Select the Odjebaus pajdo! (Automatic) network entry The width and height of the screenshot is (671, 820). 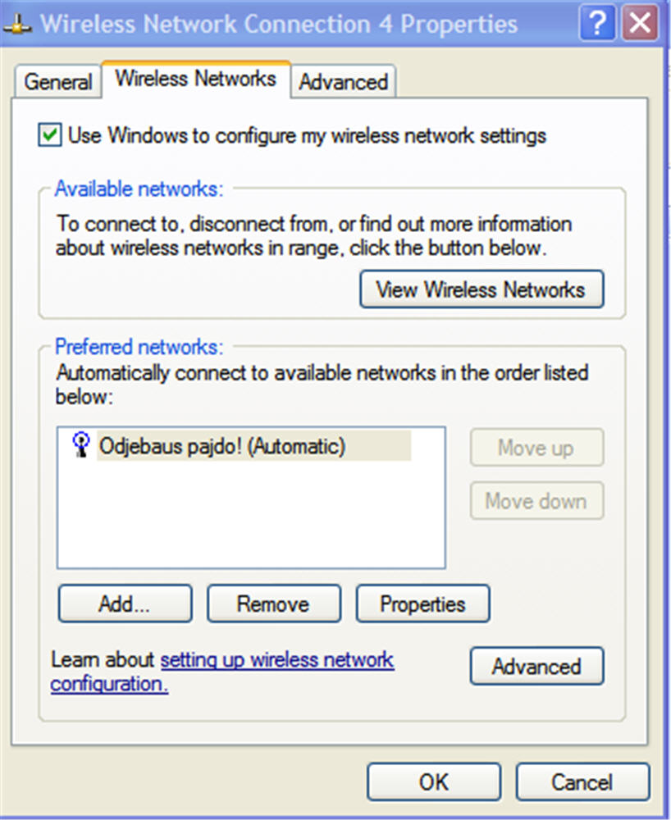click(221, 447)
